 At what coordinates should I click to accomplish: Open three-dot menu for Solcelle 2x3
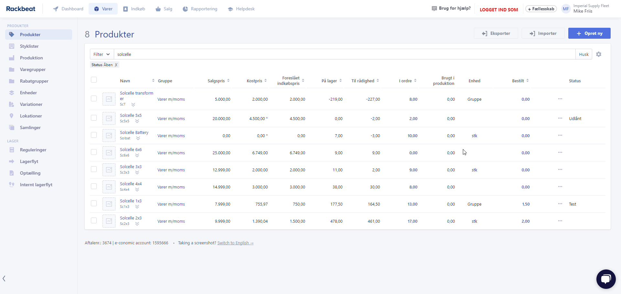click(x=560, y=221)
